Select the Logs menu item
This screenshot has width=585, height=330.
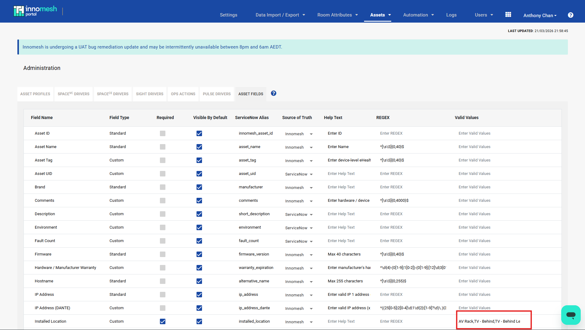tap(451, 15)
